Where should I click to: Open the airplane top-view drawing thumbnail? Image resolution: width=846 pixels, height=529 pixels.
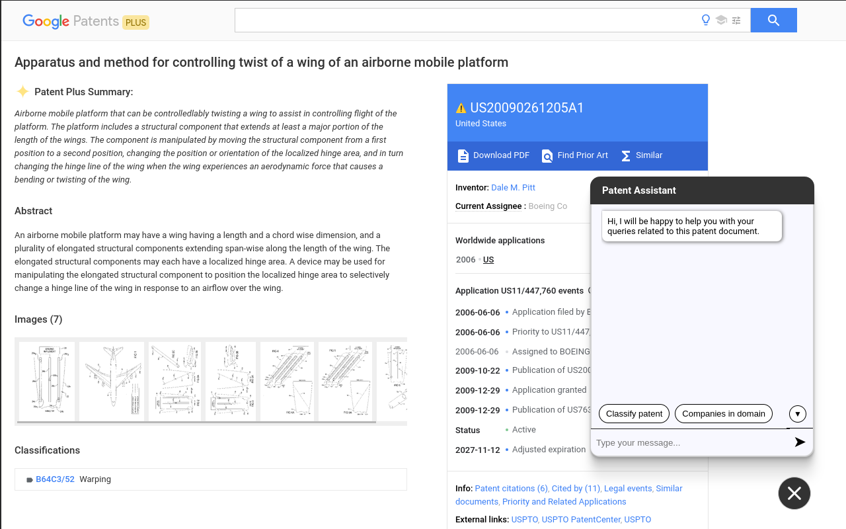tap(111, 381)
